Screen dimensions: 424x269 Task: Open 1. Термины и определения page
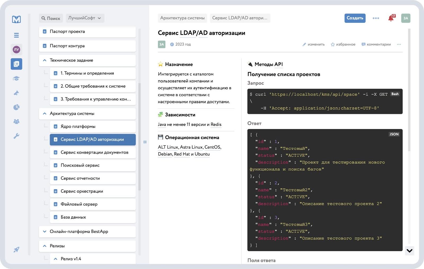(x=93, y=73)
